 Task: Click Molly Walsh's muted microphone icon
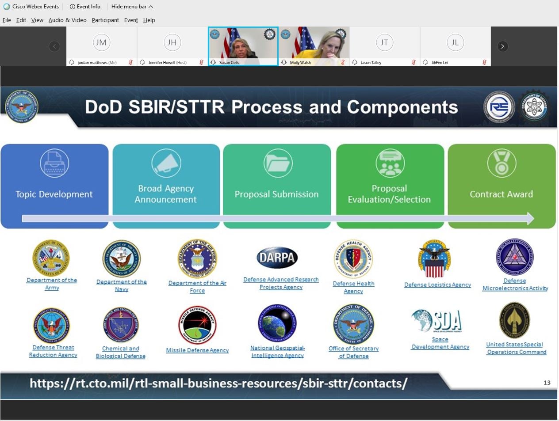tap(343, 62)
